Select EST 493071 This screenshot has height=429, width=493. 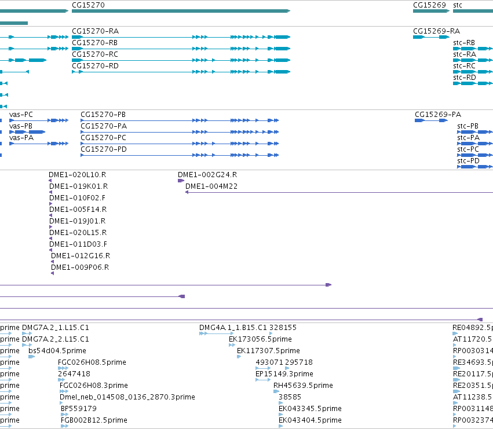263,368
